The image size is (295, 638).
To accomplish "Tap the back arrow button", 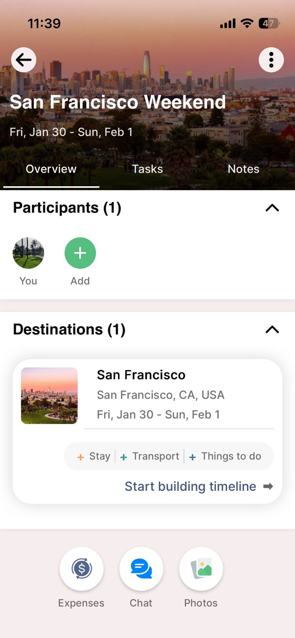I will 24,60.
